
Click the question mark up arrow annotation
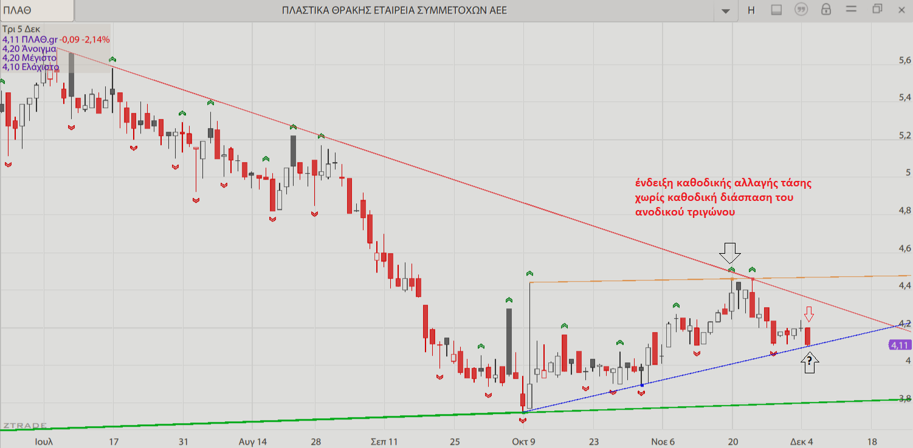[810, 362]
